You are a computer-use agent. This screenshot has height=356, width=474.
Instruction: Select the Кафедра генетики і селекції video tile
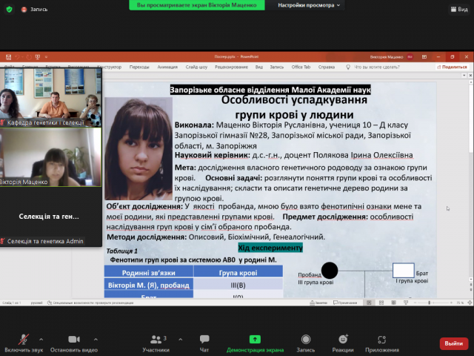pyautogui.click(x=51, y=96)
